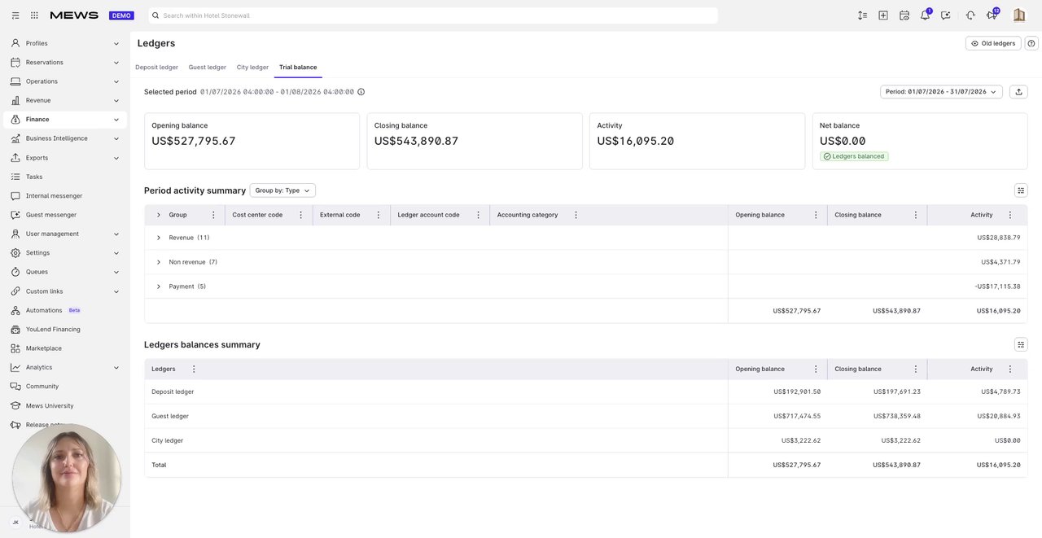This screenshot has width=1042, height=538.
Task: Click the hotel property avatar icon
Action: click(x=1019, y=15)
